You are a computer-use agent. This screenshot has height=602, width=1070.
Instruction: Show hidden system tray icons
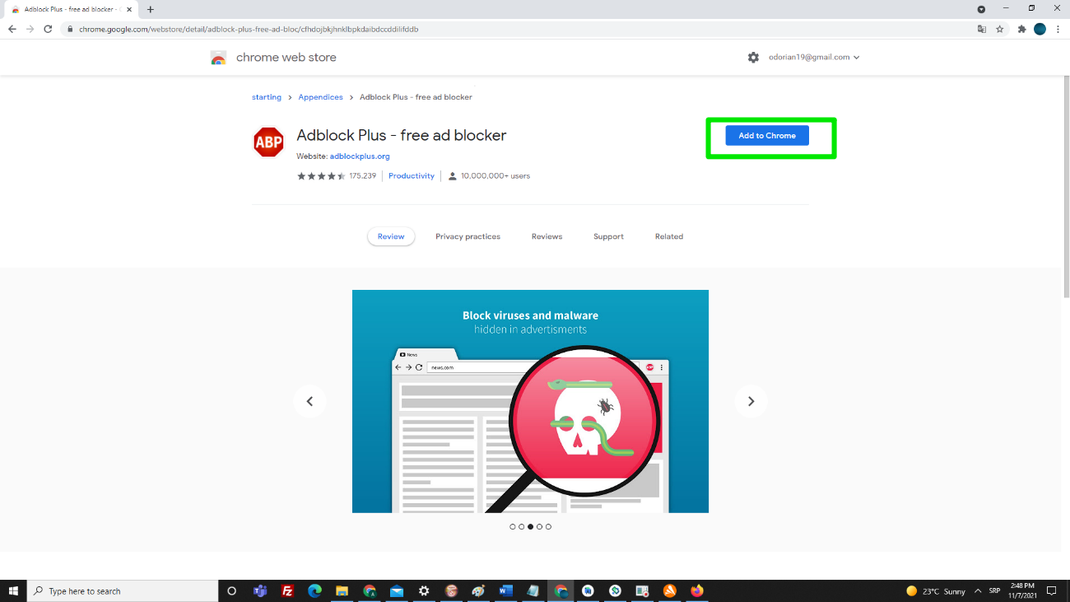(978, 591)
